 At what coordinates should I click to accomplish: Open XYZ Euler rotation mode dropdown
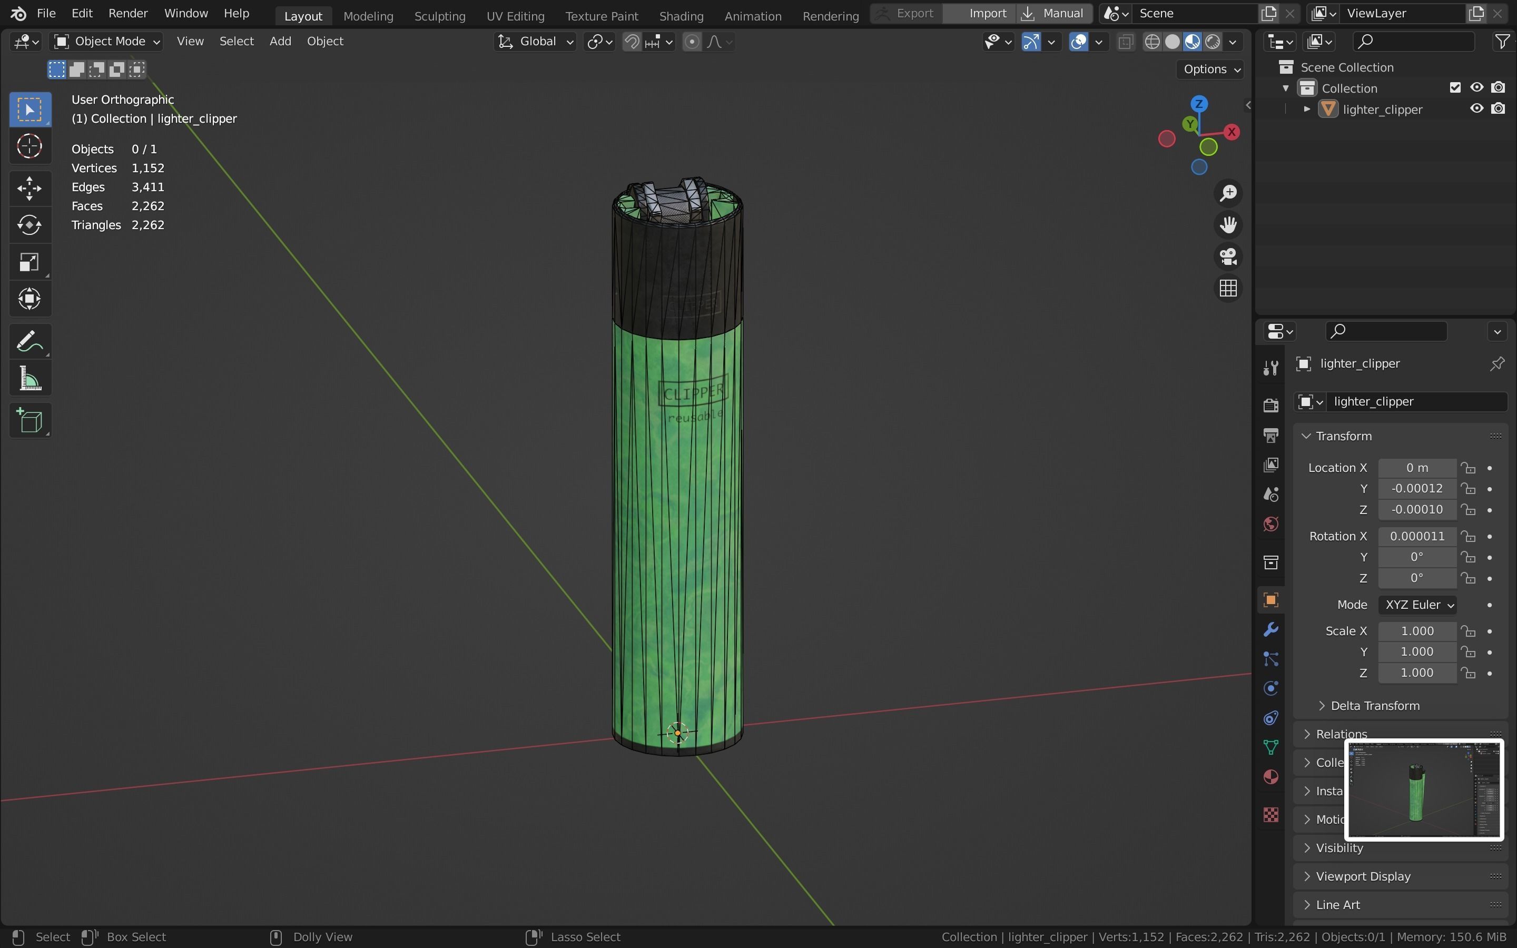click(x=1417, y=605)
